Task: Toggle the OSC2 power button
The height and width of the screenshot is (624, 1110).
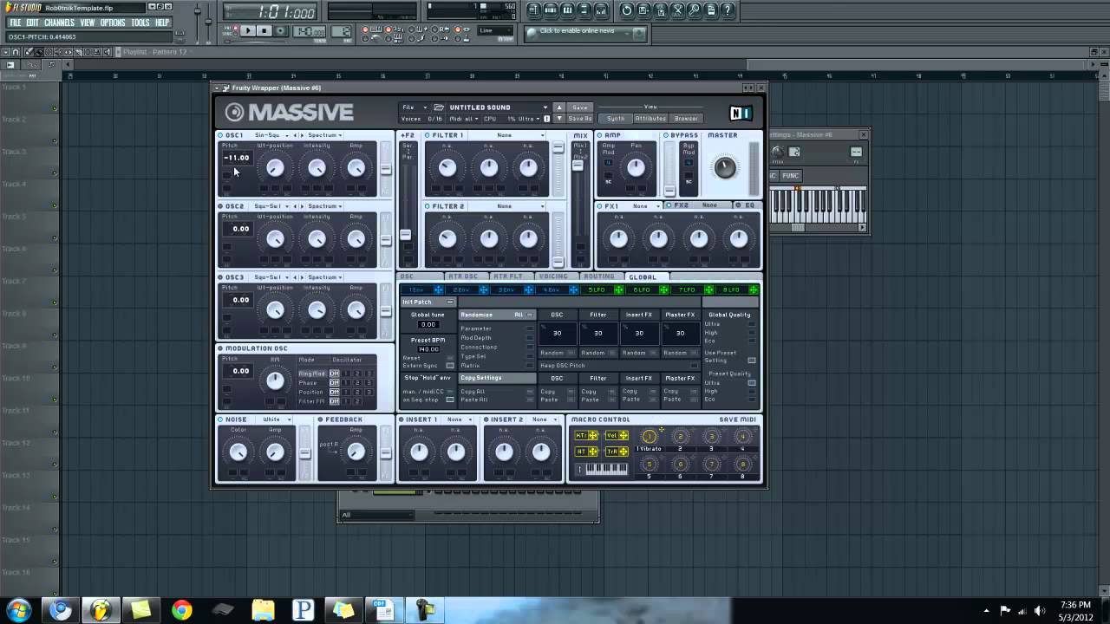Action: point(220,206)
